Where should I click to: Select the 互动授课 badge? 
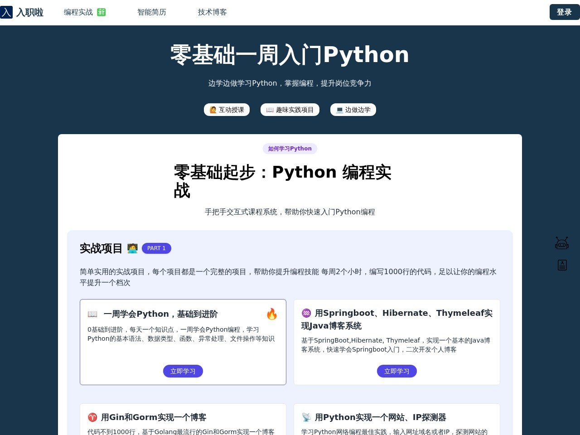click(x=227, y=110)
